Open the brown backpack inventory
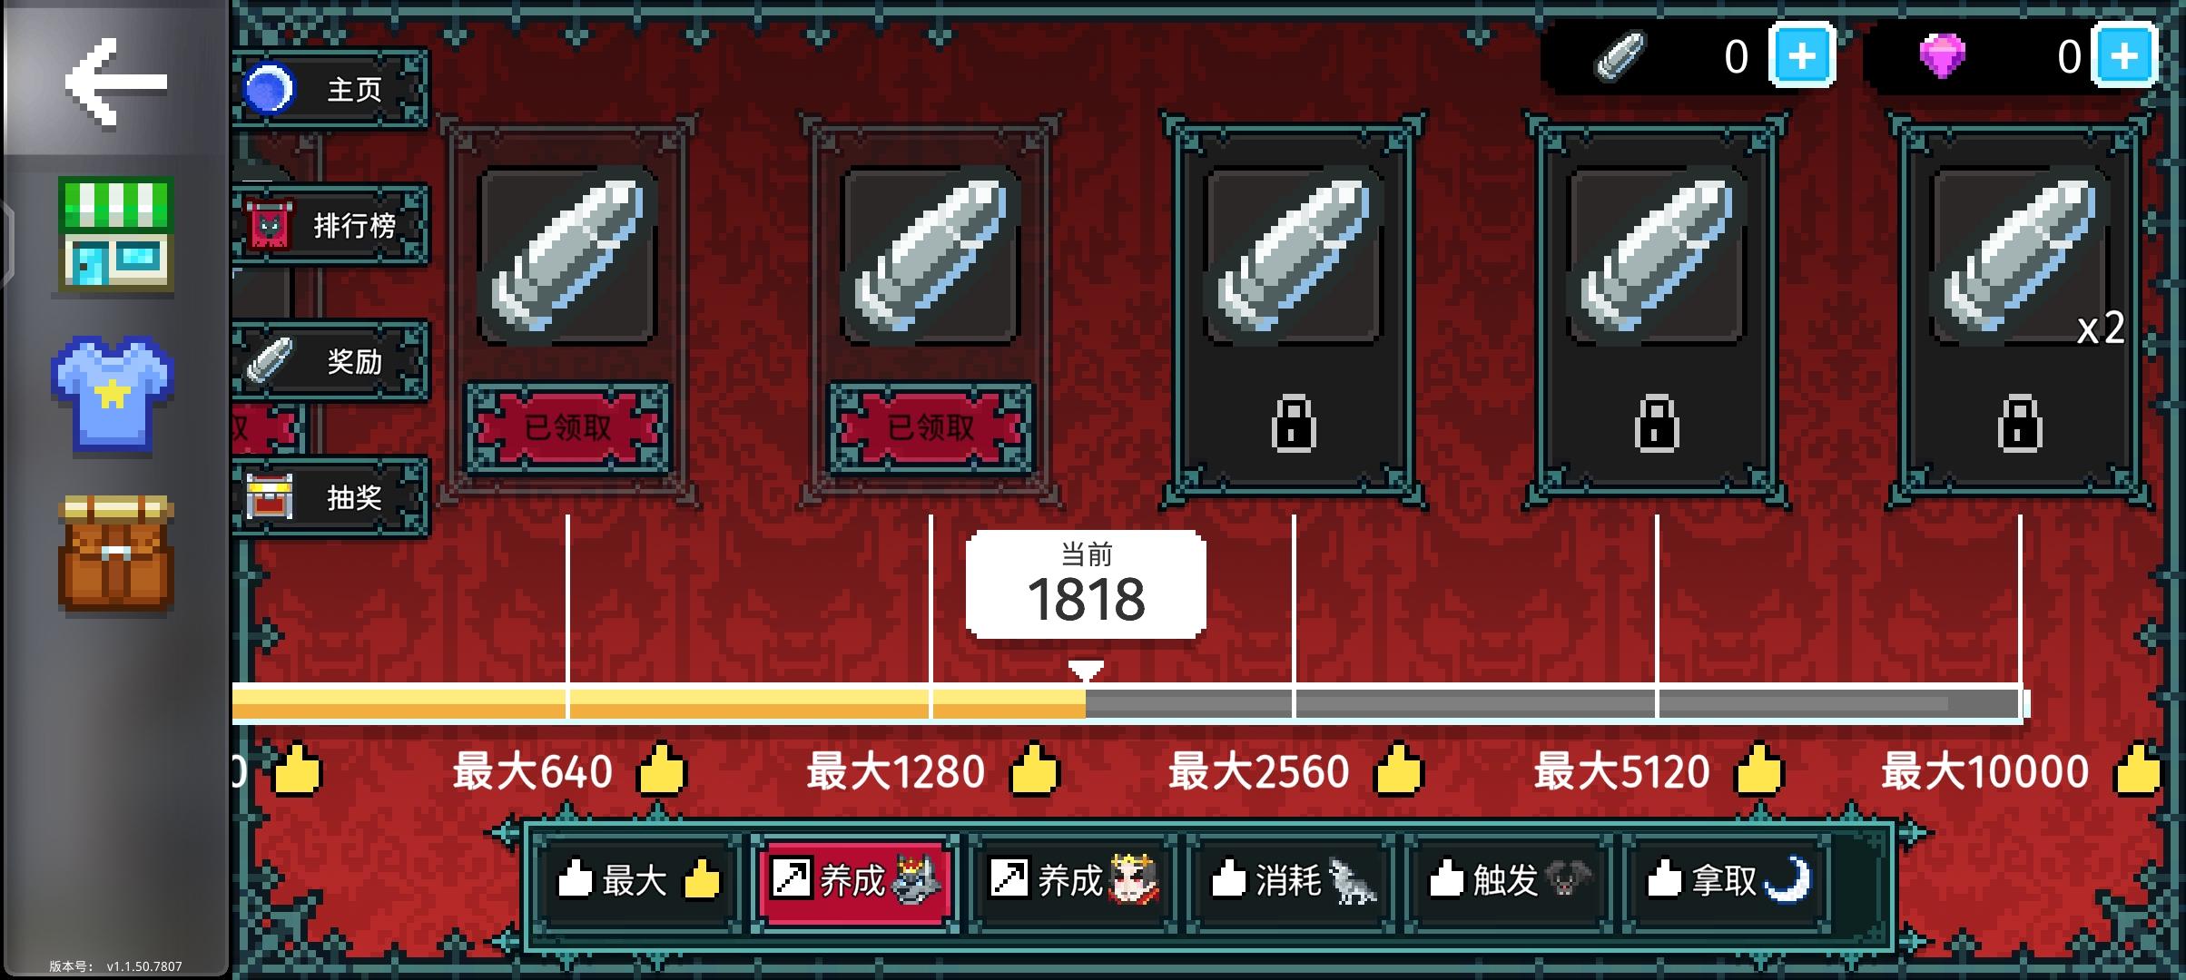Viewport: 2186px width, 980px height. (x=115, y=554)
